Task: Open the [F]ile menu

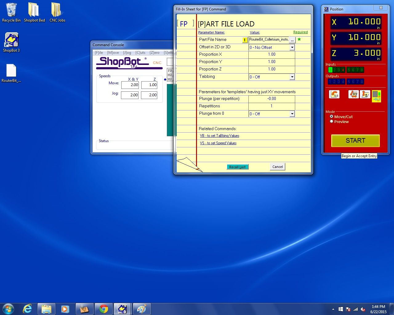Action: coord(99,53)
